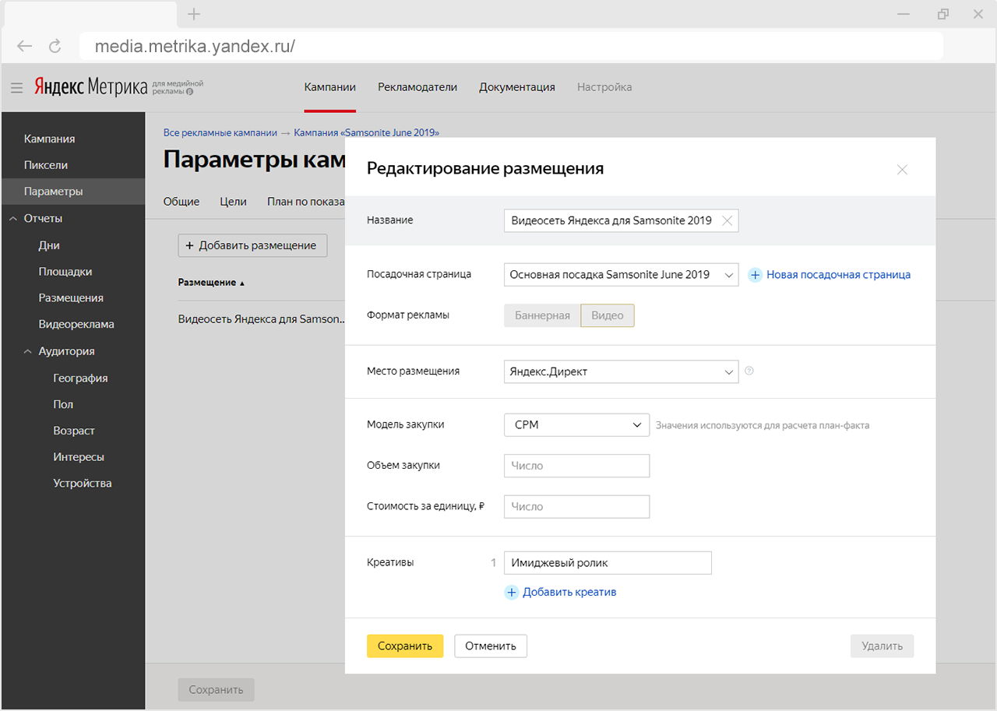Open the Место размещения dropdown Яндекс.Директ
The height and width of the screenshot is (711, 997).
coord(621,371)
